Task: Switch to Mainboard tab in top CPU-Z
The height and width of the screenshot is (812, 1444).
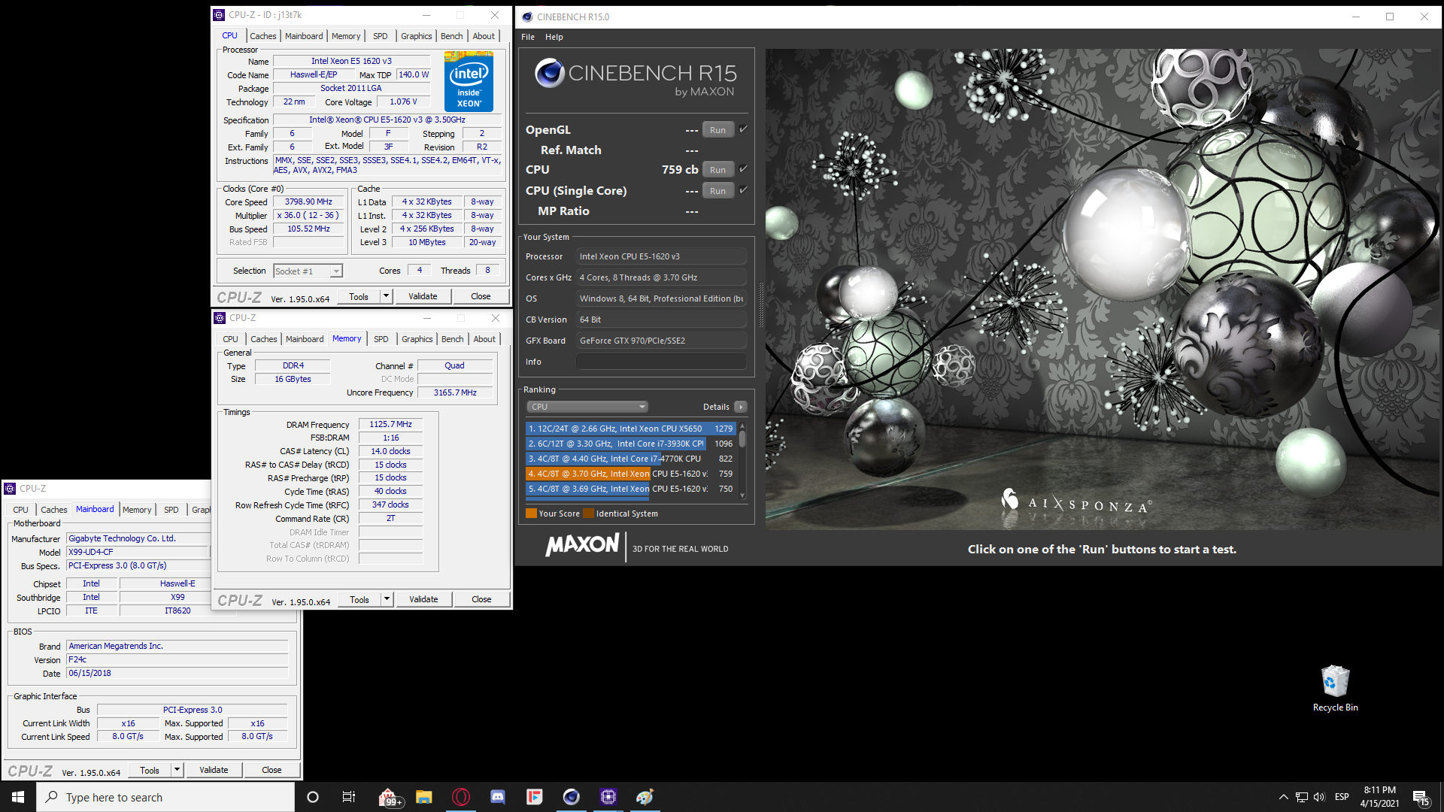Action: point(304,36)
